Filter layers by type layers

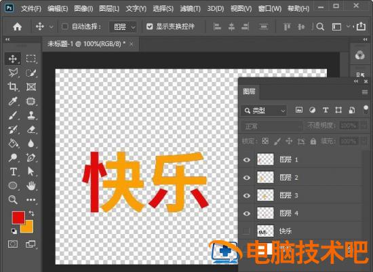326,110
